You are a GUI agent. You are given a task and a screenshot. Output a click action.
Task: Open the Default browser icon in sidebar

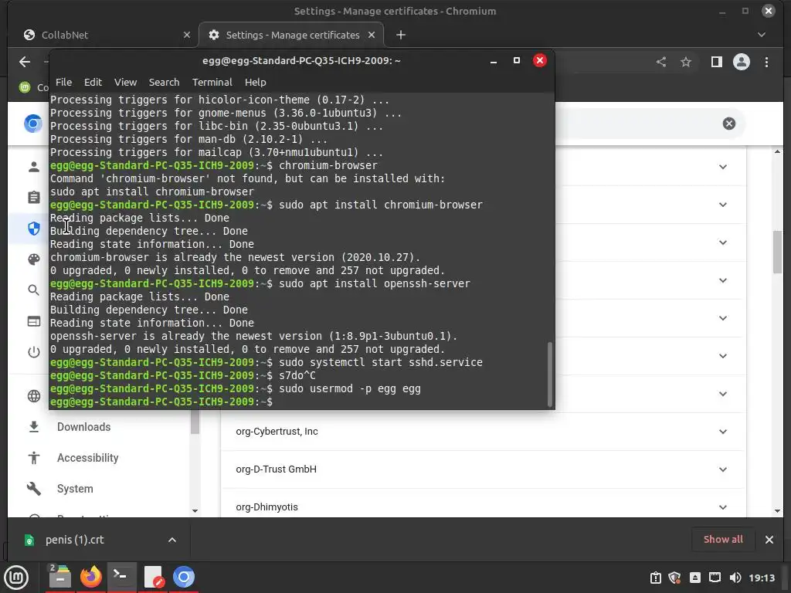(34, 321)
